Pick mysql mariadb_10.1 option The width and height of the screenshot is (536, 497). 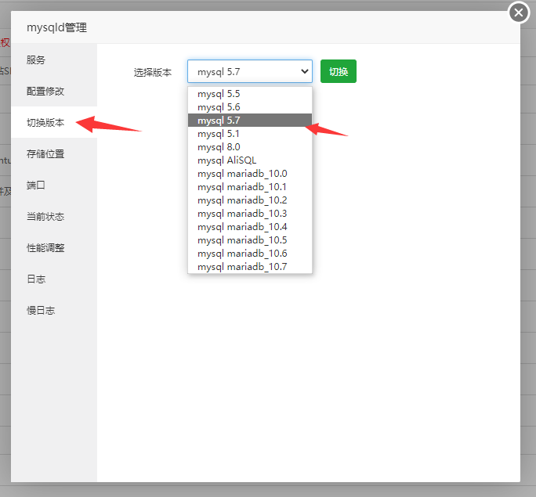(x=250, y=187)
